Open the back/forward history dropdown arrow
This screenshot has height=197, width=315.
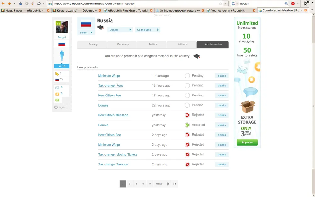(x=15, y=3)
